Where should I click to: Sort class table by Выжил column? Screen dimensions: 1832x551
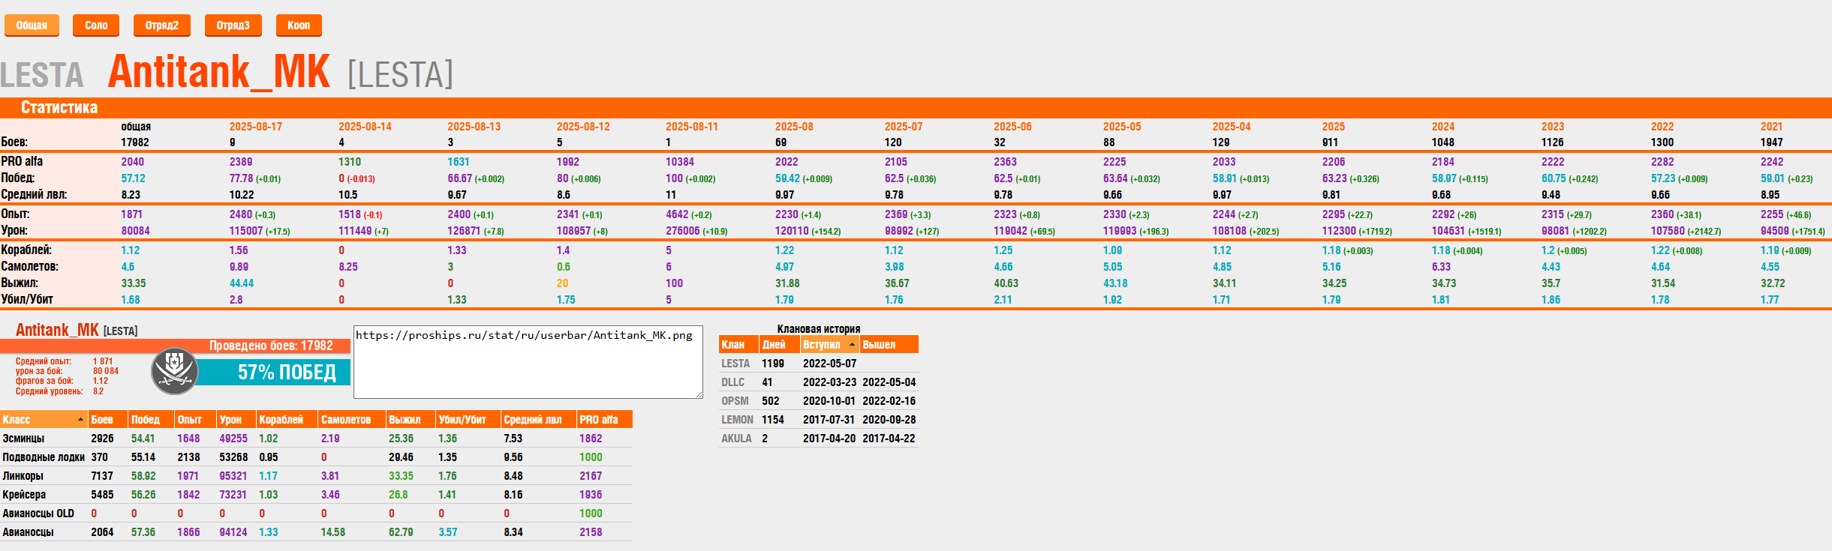(411, 420)
